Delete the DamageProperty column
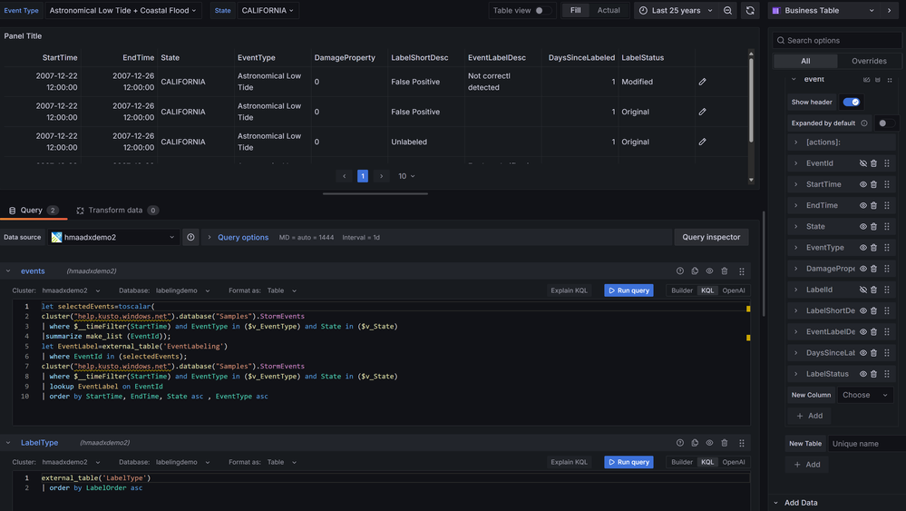 coord(873,269)
